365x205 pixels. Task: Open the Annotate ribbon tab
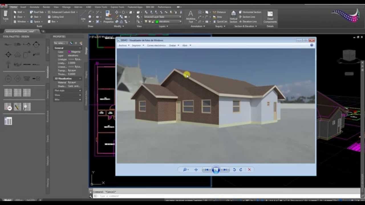pos(34,7)
